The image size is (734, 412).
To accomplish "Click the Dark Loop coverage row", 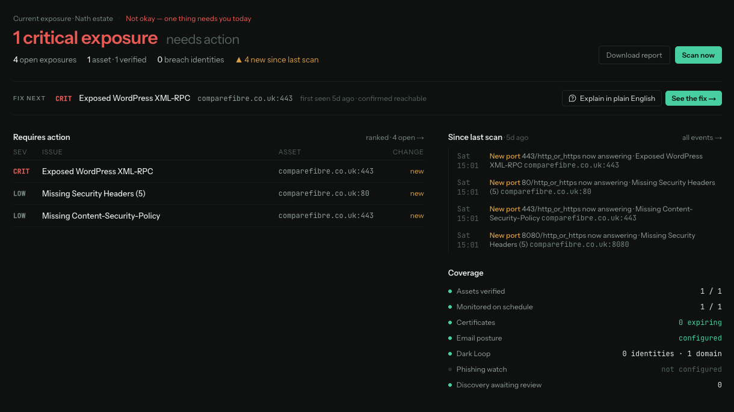I will click(585, 354).
